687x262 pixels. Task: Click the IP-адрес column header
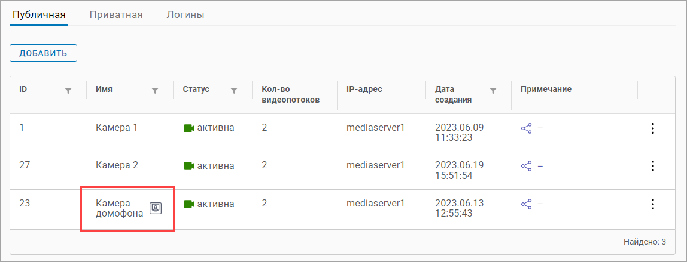[x=364, y=89]
